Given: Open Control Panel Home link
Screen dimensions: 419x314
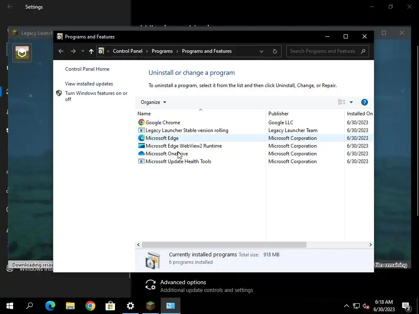Looking at the screenshot, I should coord(87,69).
